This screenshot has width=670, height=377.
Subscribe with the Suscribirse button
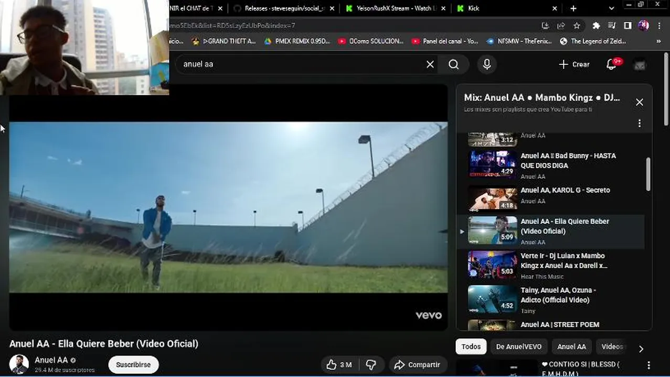pos(133,365)
